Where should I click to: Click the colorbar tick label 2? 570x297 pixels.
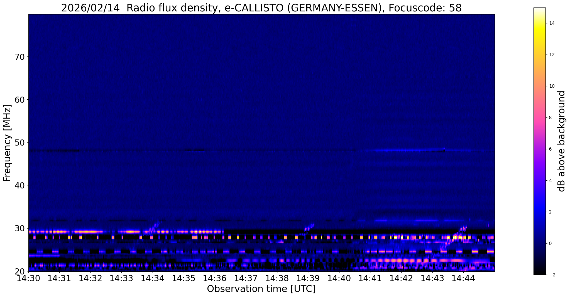pos(550,212)
